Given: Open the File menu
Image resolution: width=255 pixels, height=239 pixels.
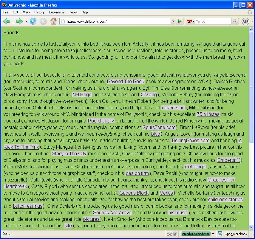Looking at the screenshot, I should coord(6,12).
